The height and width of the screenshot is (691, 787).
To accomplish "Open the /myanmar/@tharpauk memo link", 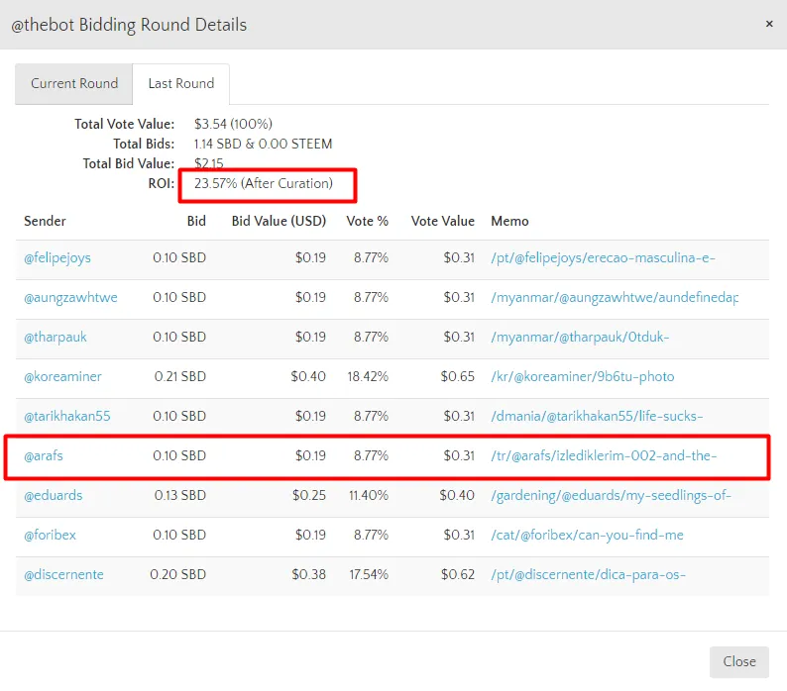I will pyautogui.click(x=580, y=337).
